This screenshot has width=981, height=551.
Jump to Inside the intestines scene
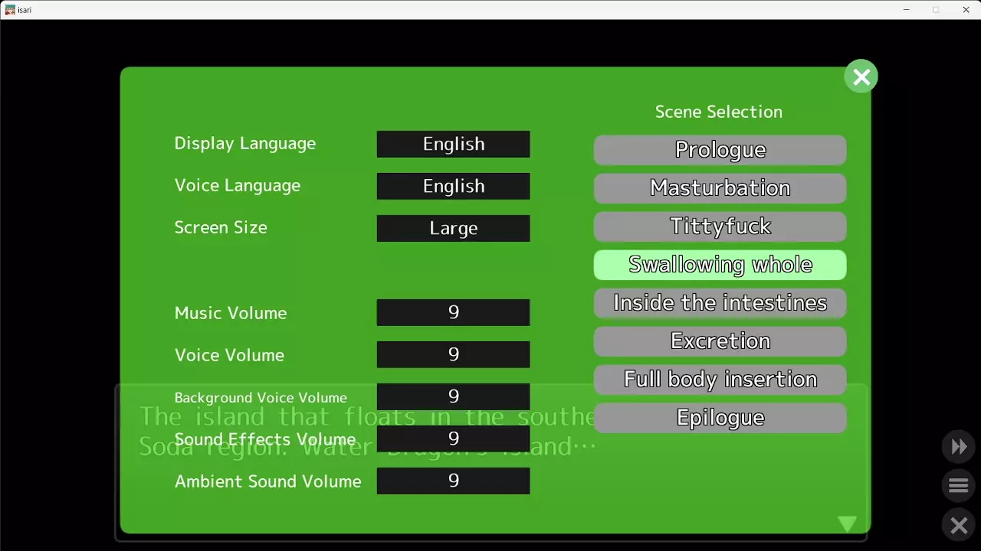tap(720, 303)
